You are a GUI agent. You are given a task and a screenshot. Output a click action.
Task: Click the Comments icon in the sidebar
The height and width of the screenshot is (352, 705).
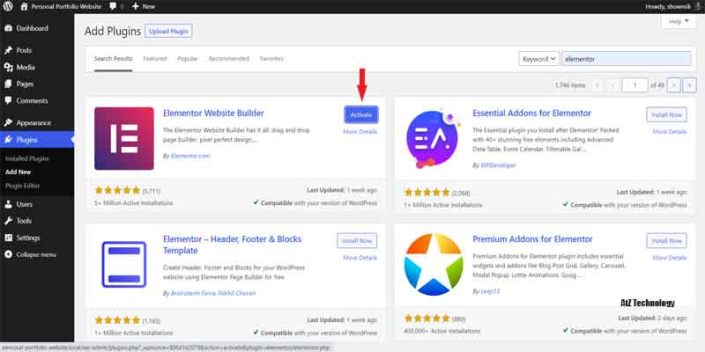[x=8, y=100]
